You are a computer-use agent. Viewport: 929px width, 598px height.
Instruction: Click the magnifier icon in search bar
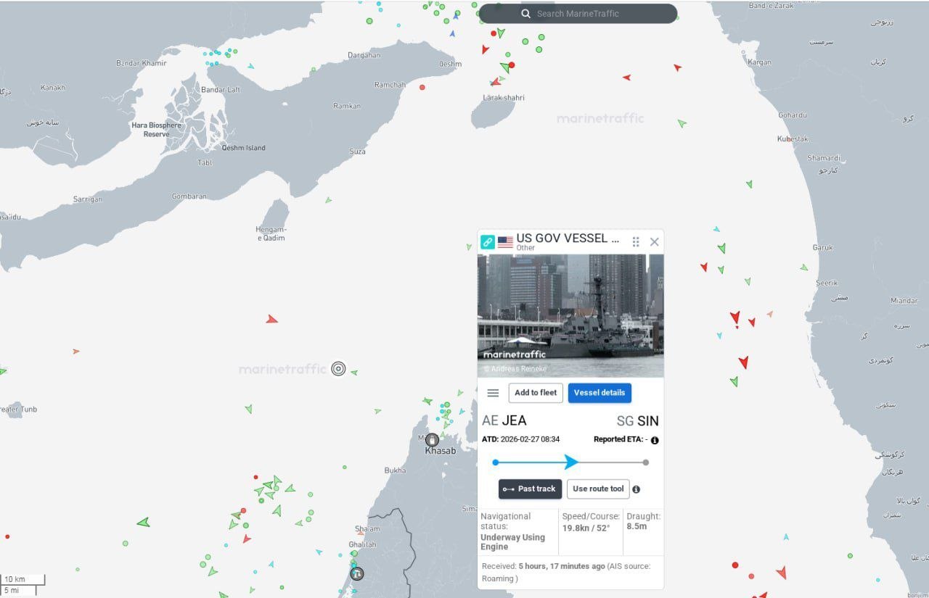pos(525,14)
